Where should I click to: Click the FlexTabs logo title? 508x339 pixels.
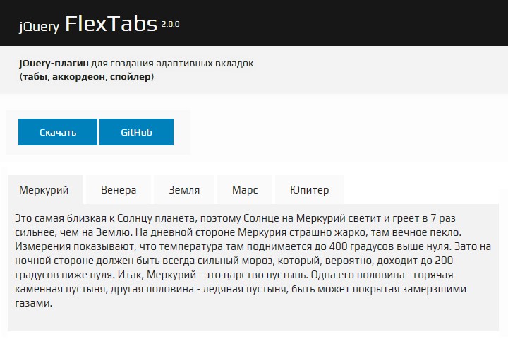click(111, 25)
